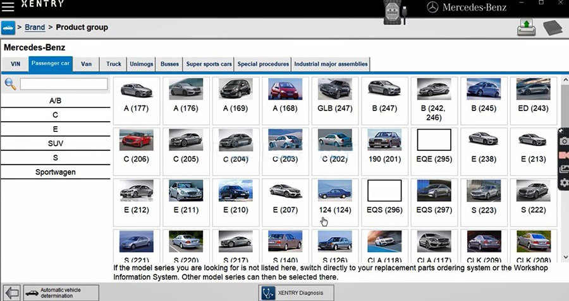Open the Truck tab
This screenshot has width=569, height=301.
114,64
